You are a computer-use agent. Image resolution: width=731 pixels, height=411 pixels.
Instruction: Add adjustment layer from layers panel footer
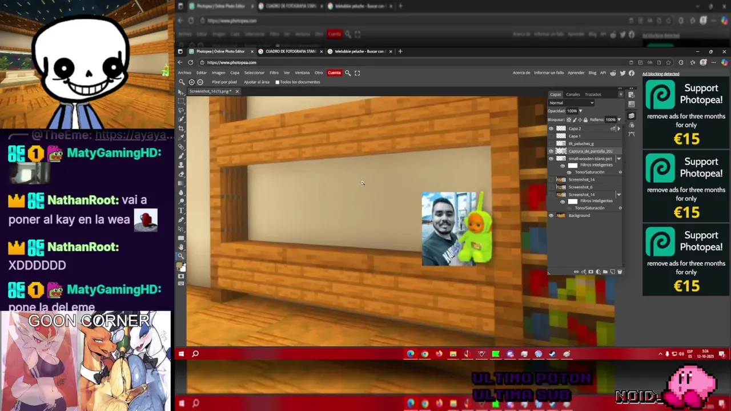click(598, 272)
